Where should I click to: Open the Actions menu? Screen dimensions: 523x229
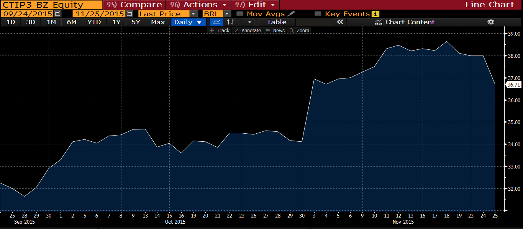pyautogui.click(x=198, y=5)
